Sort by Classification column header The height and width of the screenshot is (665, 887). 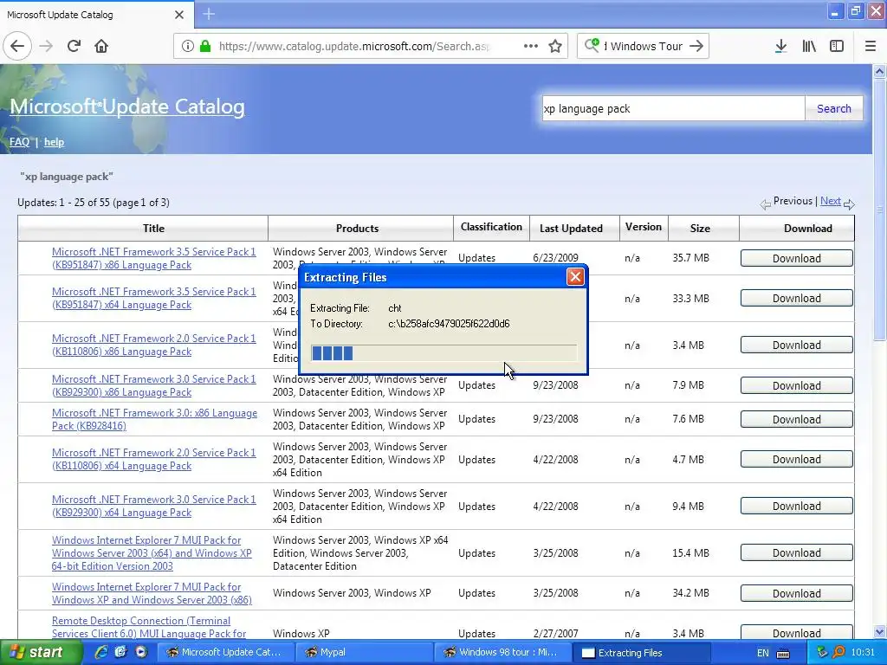[x=491, y=227]
